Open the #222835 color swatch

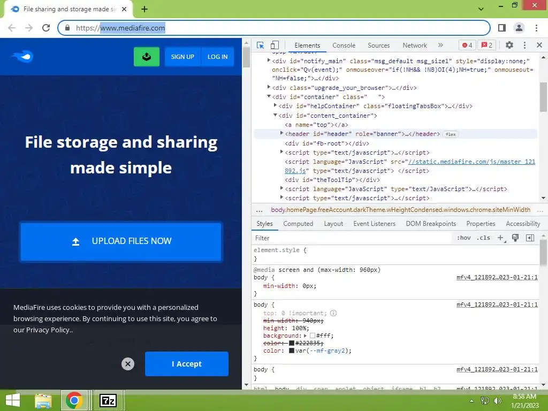click(292, 343)
